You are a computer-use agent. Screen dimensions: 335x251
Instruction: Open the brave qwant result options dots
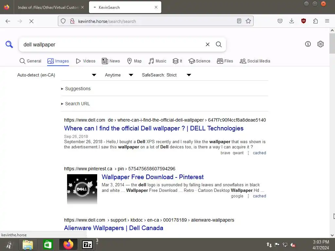[248, 153]
